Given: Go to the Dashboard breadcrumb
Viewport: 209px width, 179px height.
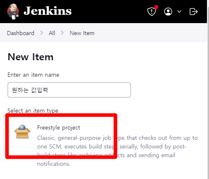Looking at the screenshot, I should (x=21, y=33).
